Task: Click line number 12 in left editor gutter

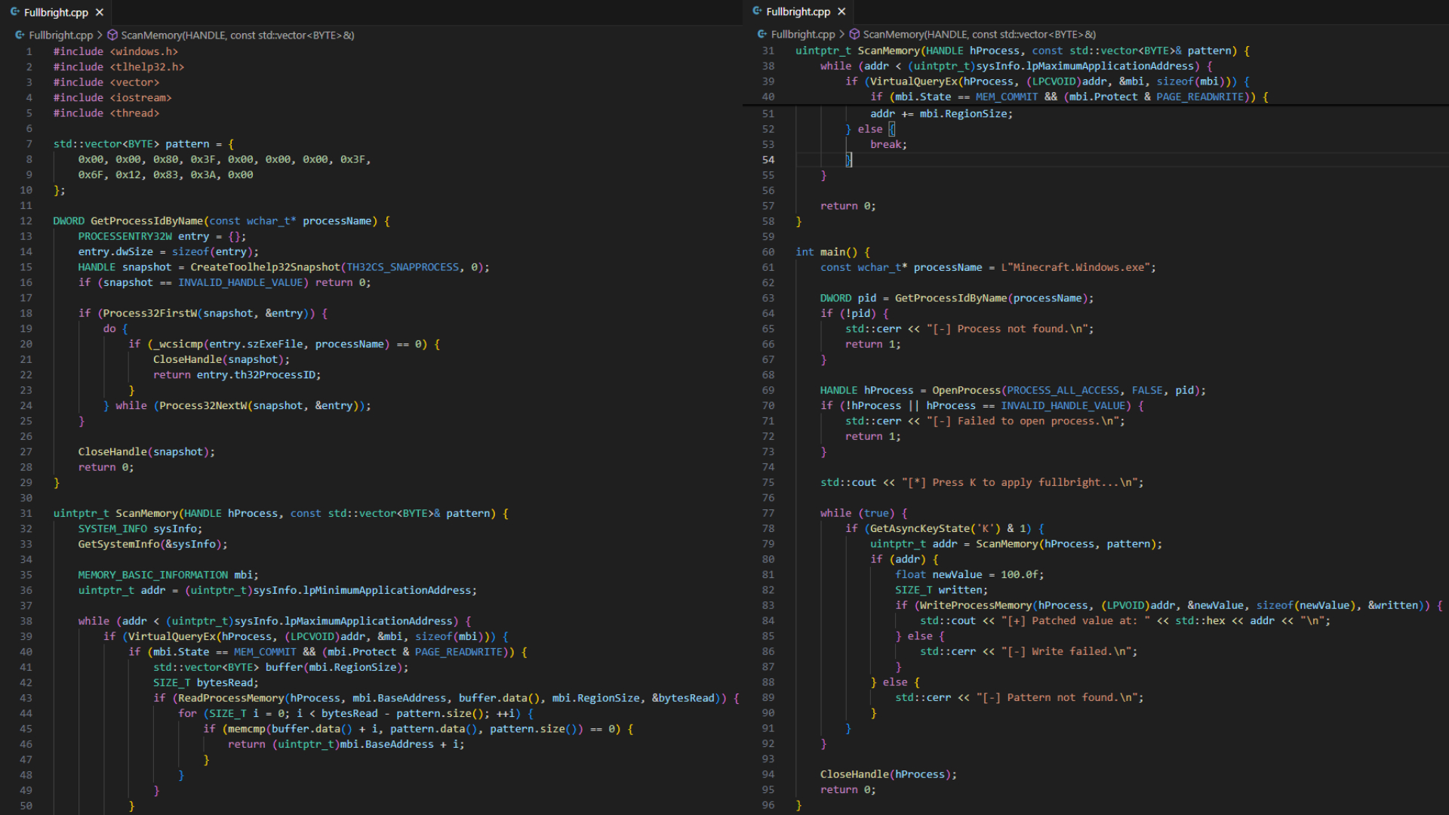Action: pos(26,220)
